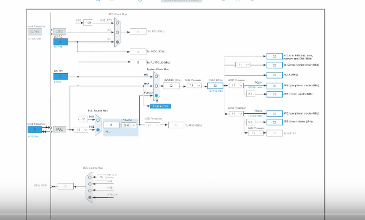
Task: Click the HSE oscillator block
Action: click(x=59, y=129)
